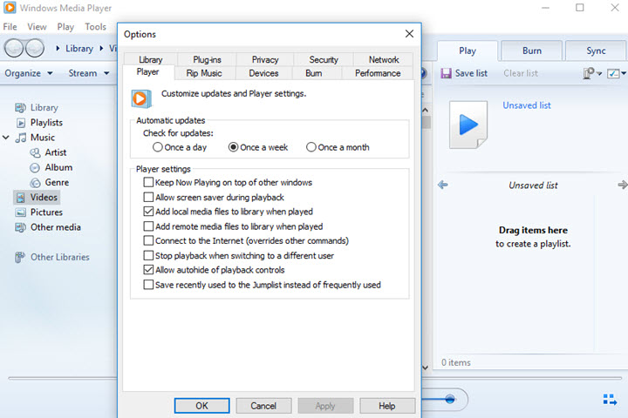Switch to the Performance tab

click(378, 73)
